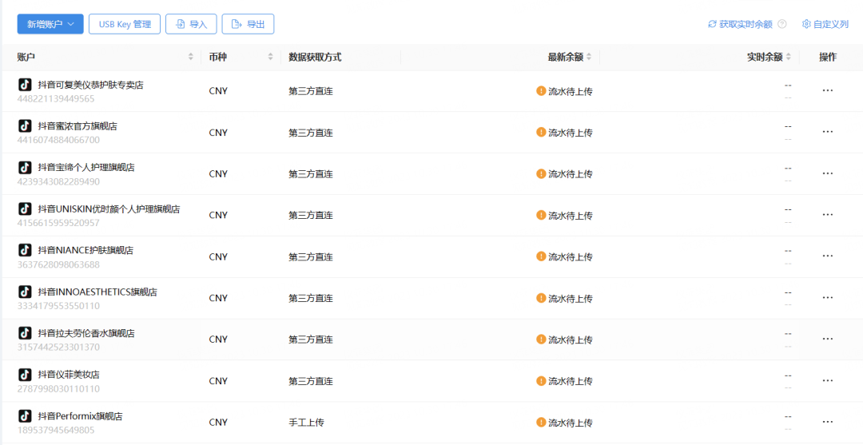Screen dimensions: 863x445
Task: Sort by the 实时余额 column arrows
Action: (x=788, y=57)
